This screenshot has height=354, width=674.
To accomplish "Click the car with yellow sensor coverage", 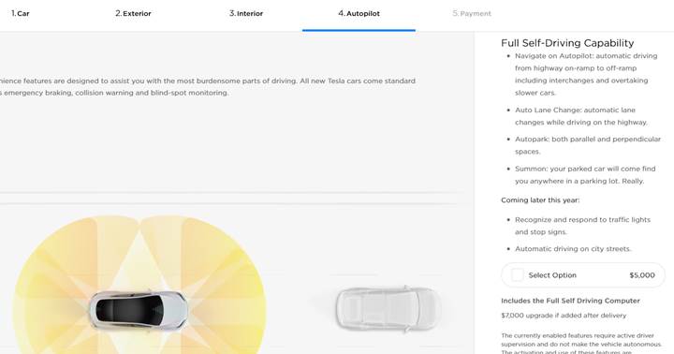I will point(139,311).
